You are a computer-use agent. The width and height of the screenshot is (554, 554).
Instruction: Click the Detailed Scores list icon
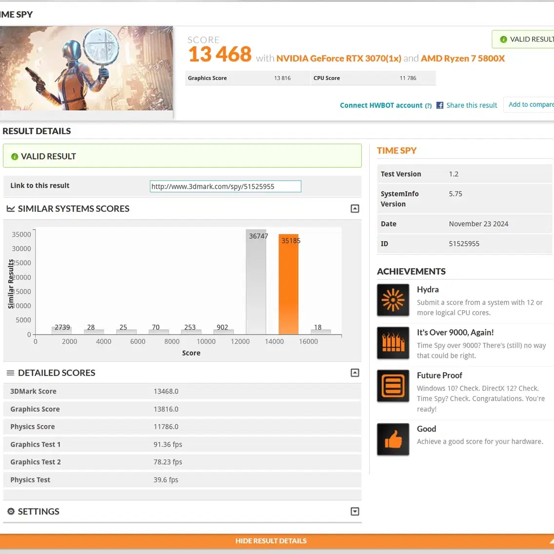tap(11, 373)
